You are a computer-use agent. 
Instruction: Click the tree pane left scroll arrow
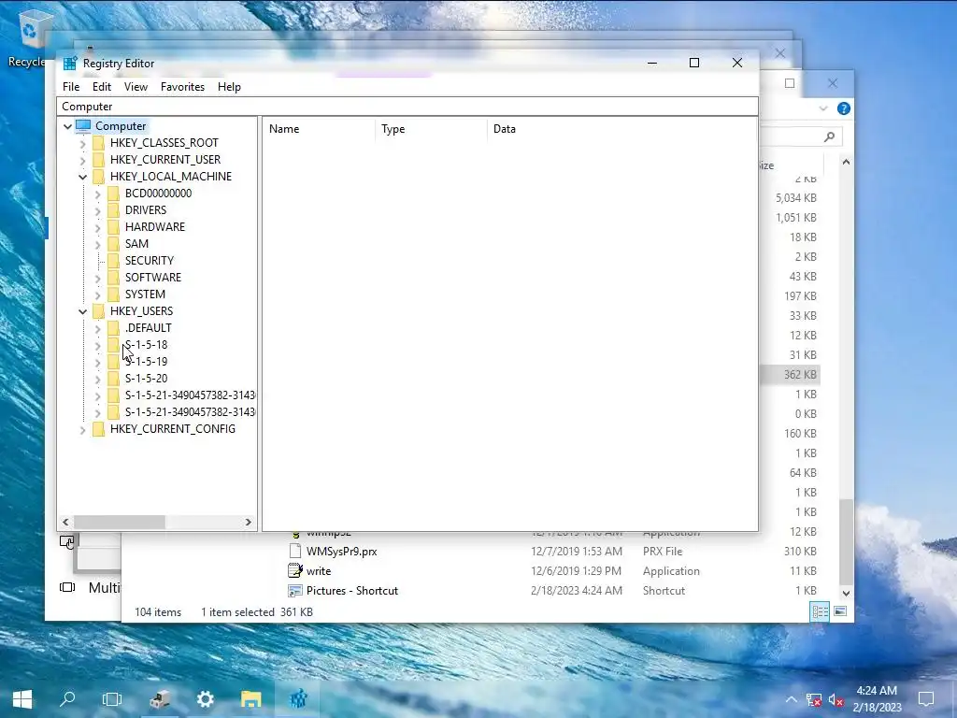pyautogui.click(x=65, y=522)
